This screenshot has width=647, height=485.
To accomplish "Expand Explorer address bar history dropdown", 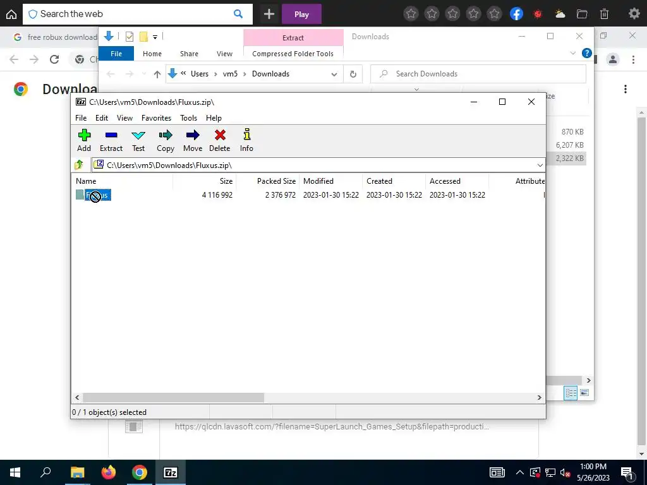I will (x=334, y=75).
